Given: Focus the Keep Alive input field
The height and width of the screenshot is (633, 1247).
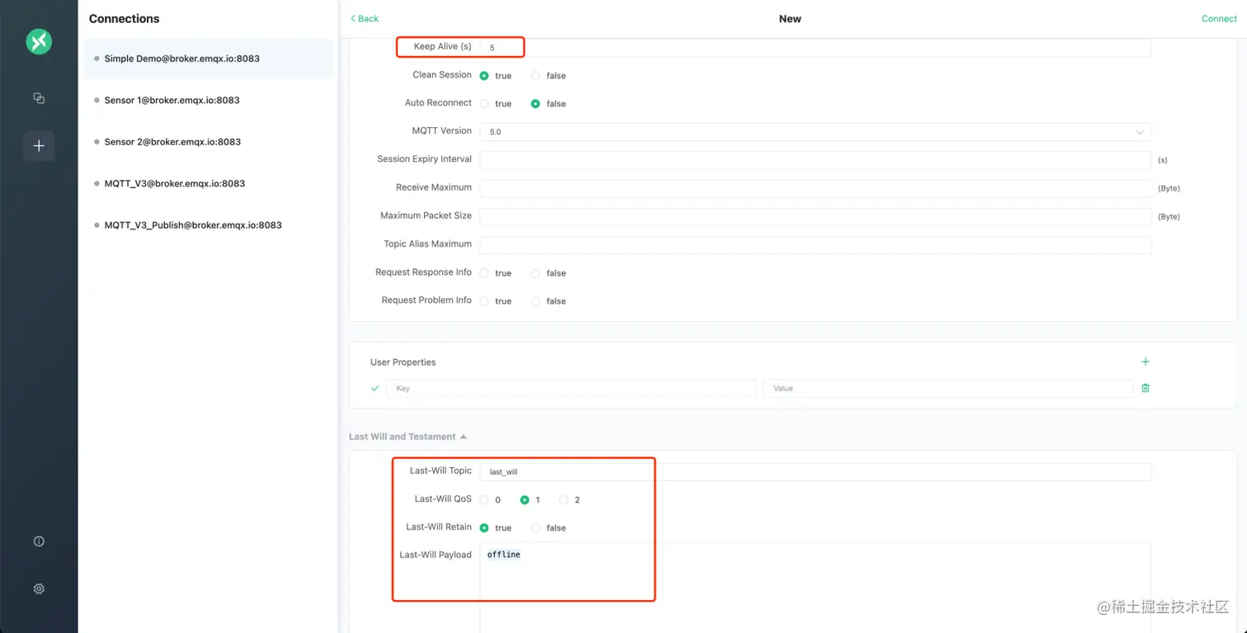Looking at the screenshot, I should point(815,48).
